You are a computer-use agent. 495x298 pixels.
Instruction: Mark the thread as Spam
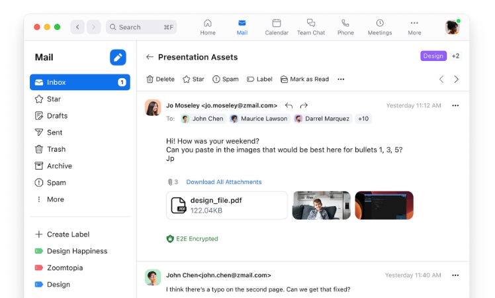(x=225, y=79)
